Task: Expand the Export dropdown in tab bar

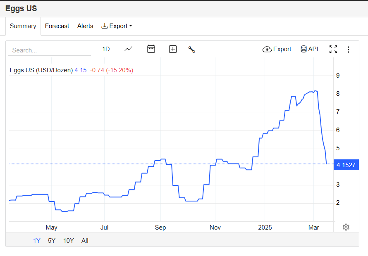Action: [117, 26]
